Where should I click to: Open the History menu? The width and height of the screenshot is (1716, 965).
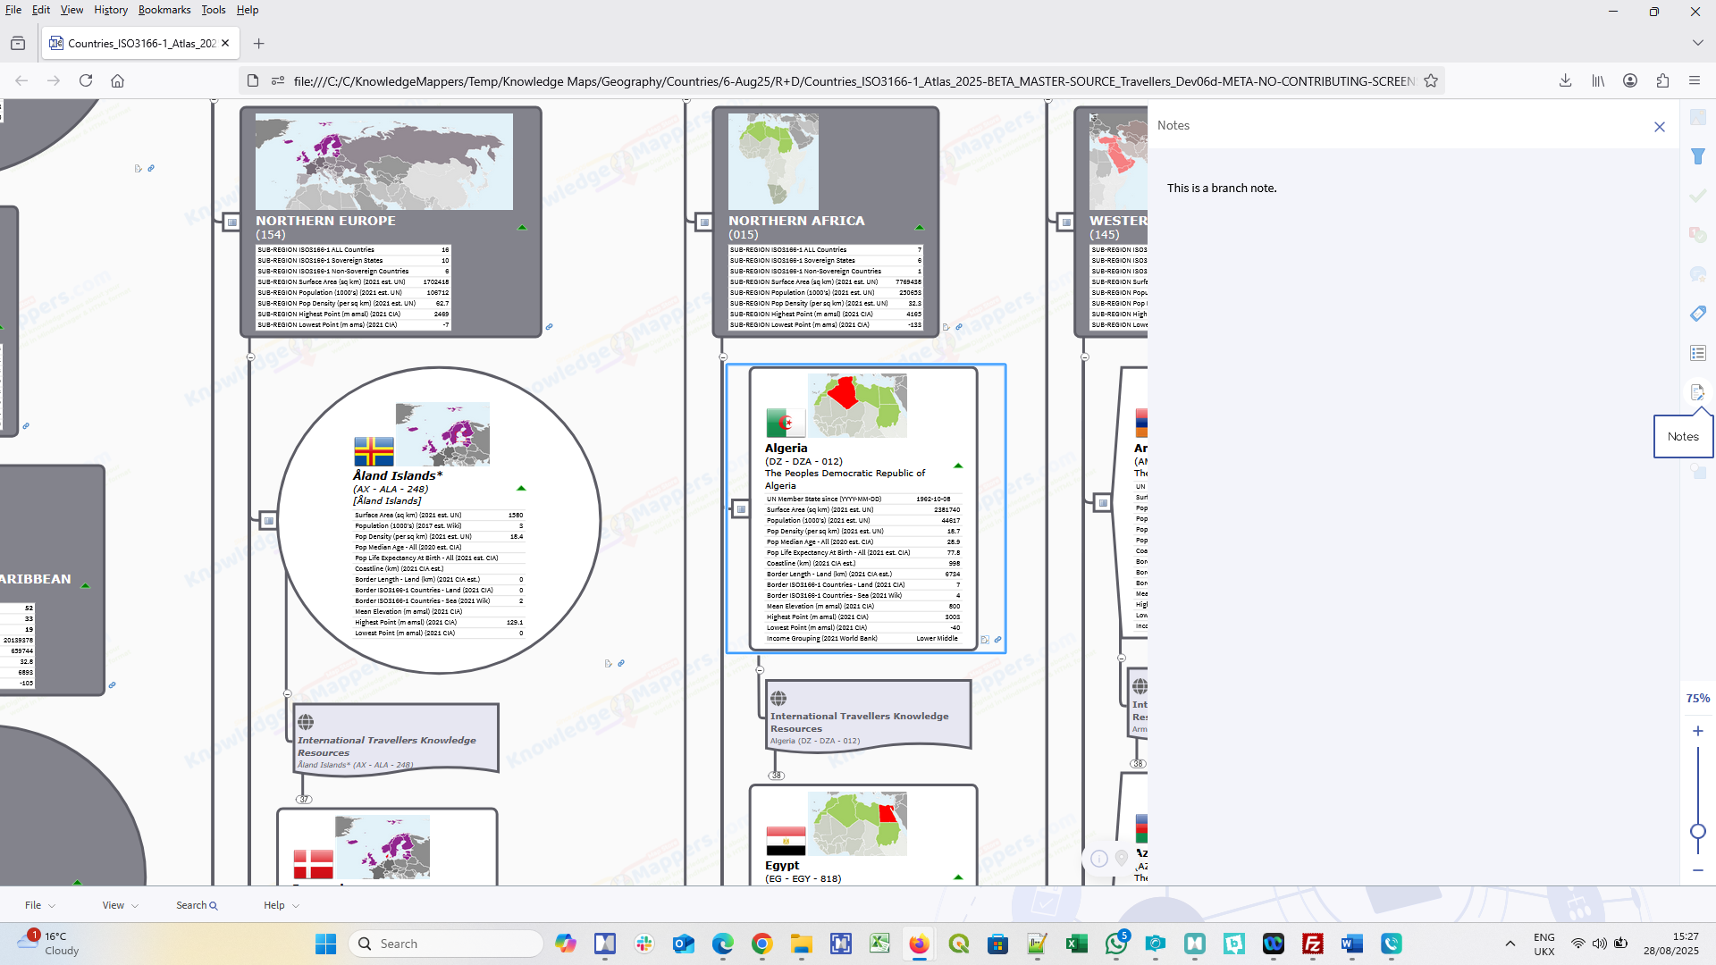pos(111,10)
